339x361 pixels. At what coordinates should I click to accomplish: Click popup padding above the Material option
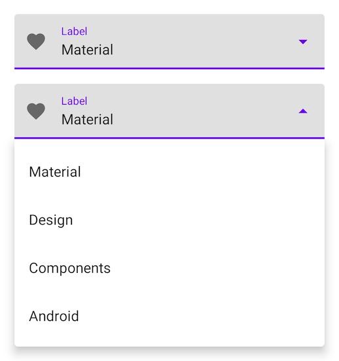point(169,143)
